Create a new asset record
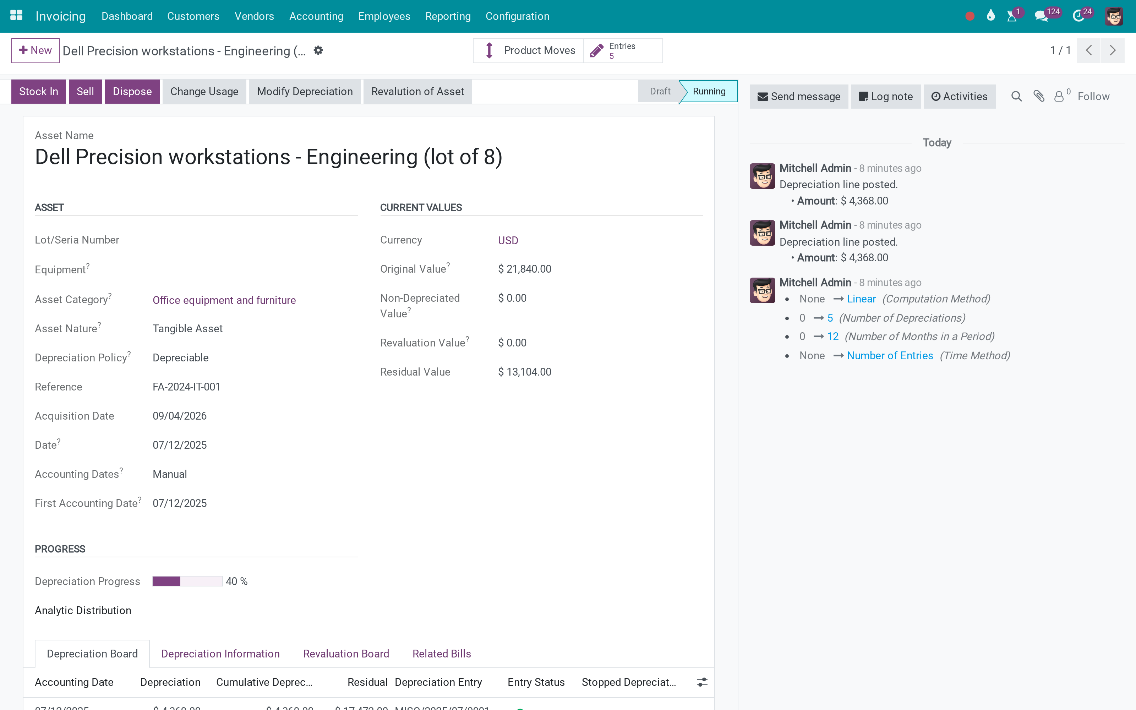This screenshot has height=710, width=1136. tap(35, 50)
